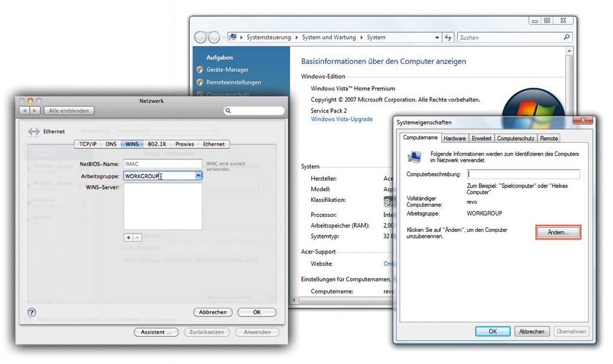The width and height of the screenshot is (613, 364).
Task: Open the Arbeitsgruppe dropdown arrow
Action: (x=199, y=176)
